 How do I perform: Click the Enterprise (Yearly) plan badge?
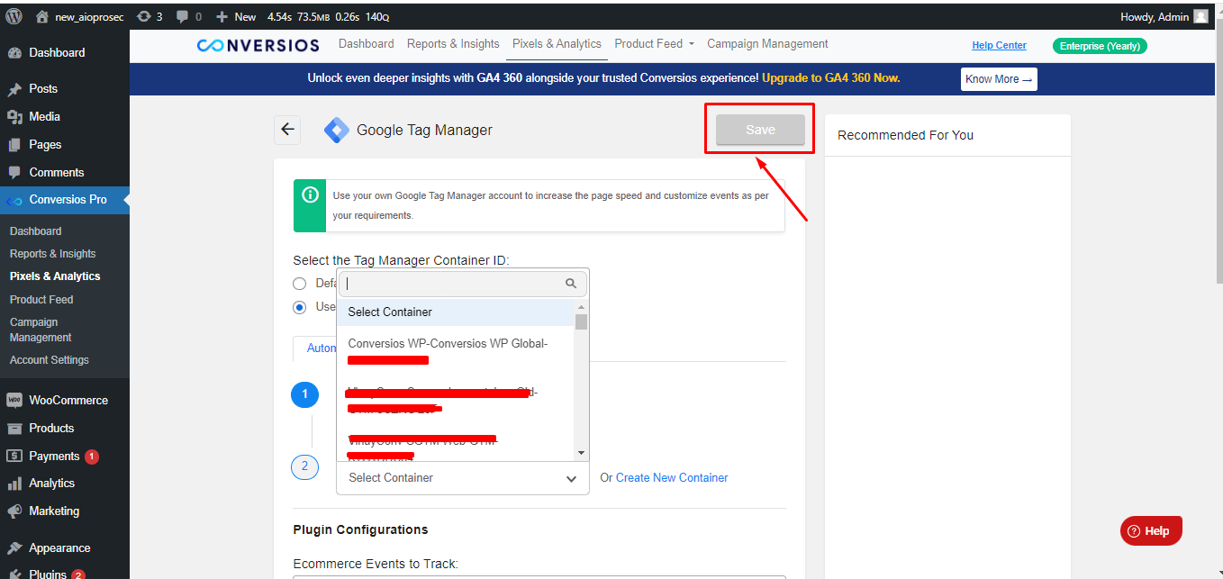pyautogui.click(x=1100, y=46)
